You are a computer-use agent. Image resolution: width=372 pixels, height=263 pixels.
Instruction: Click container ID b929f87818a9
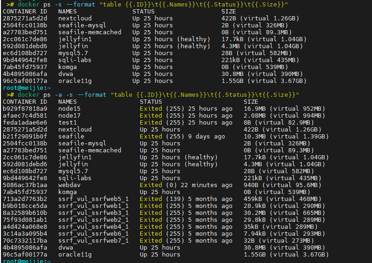tap(25, 109)
